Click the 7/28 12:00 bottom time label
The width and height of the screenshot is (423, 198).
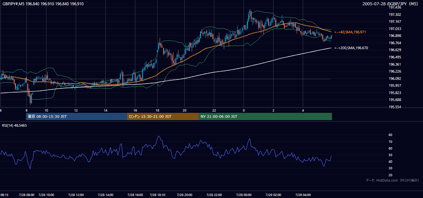pos(76,195)
